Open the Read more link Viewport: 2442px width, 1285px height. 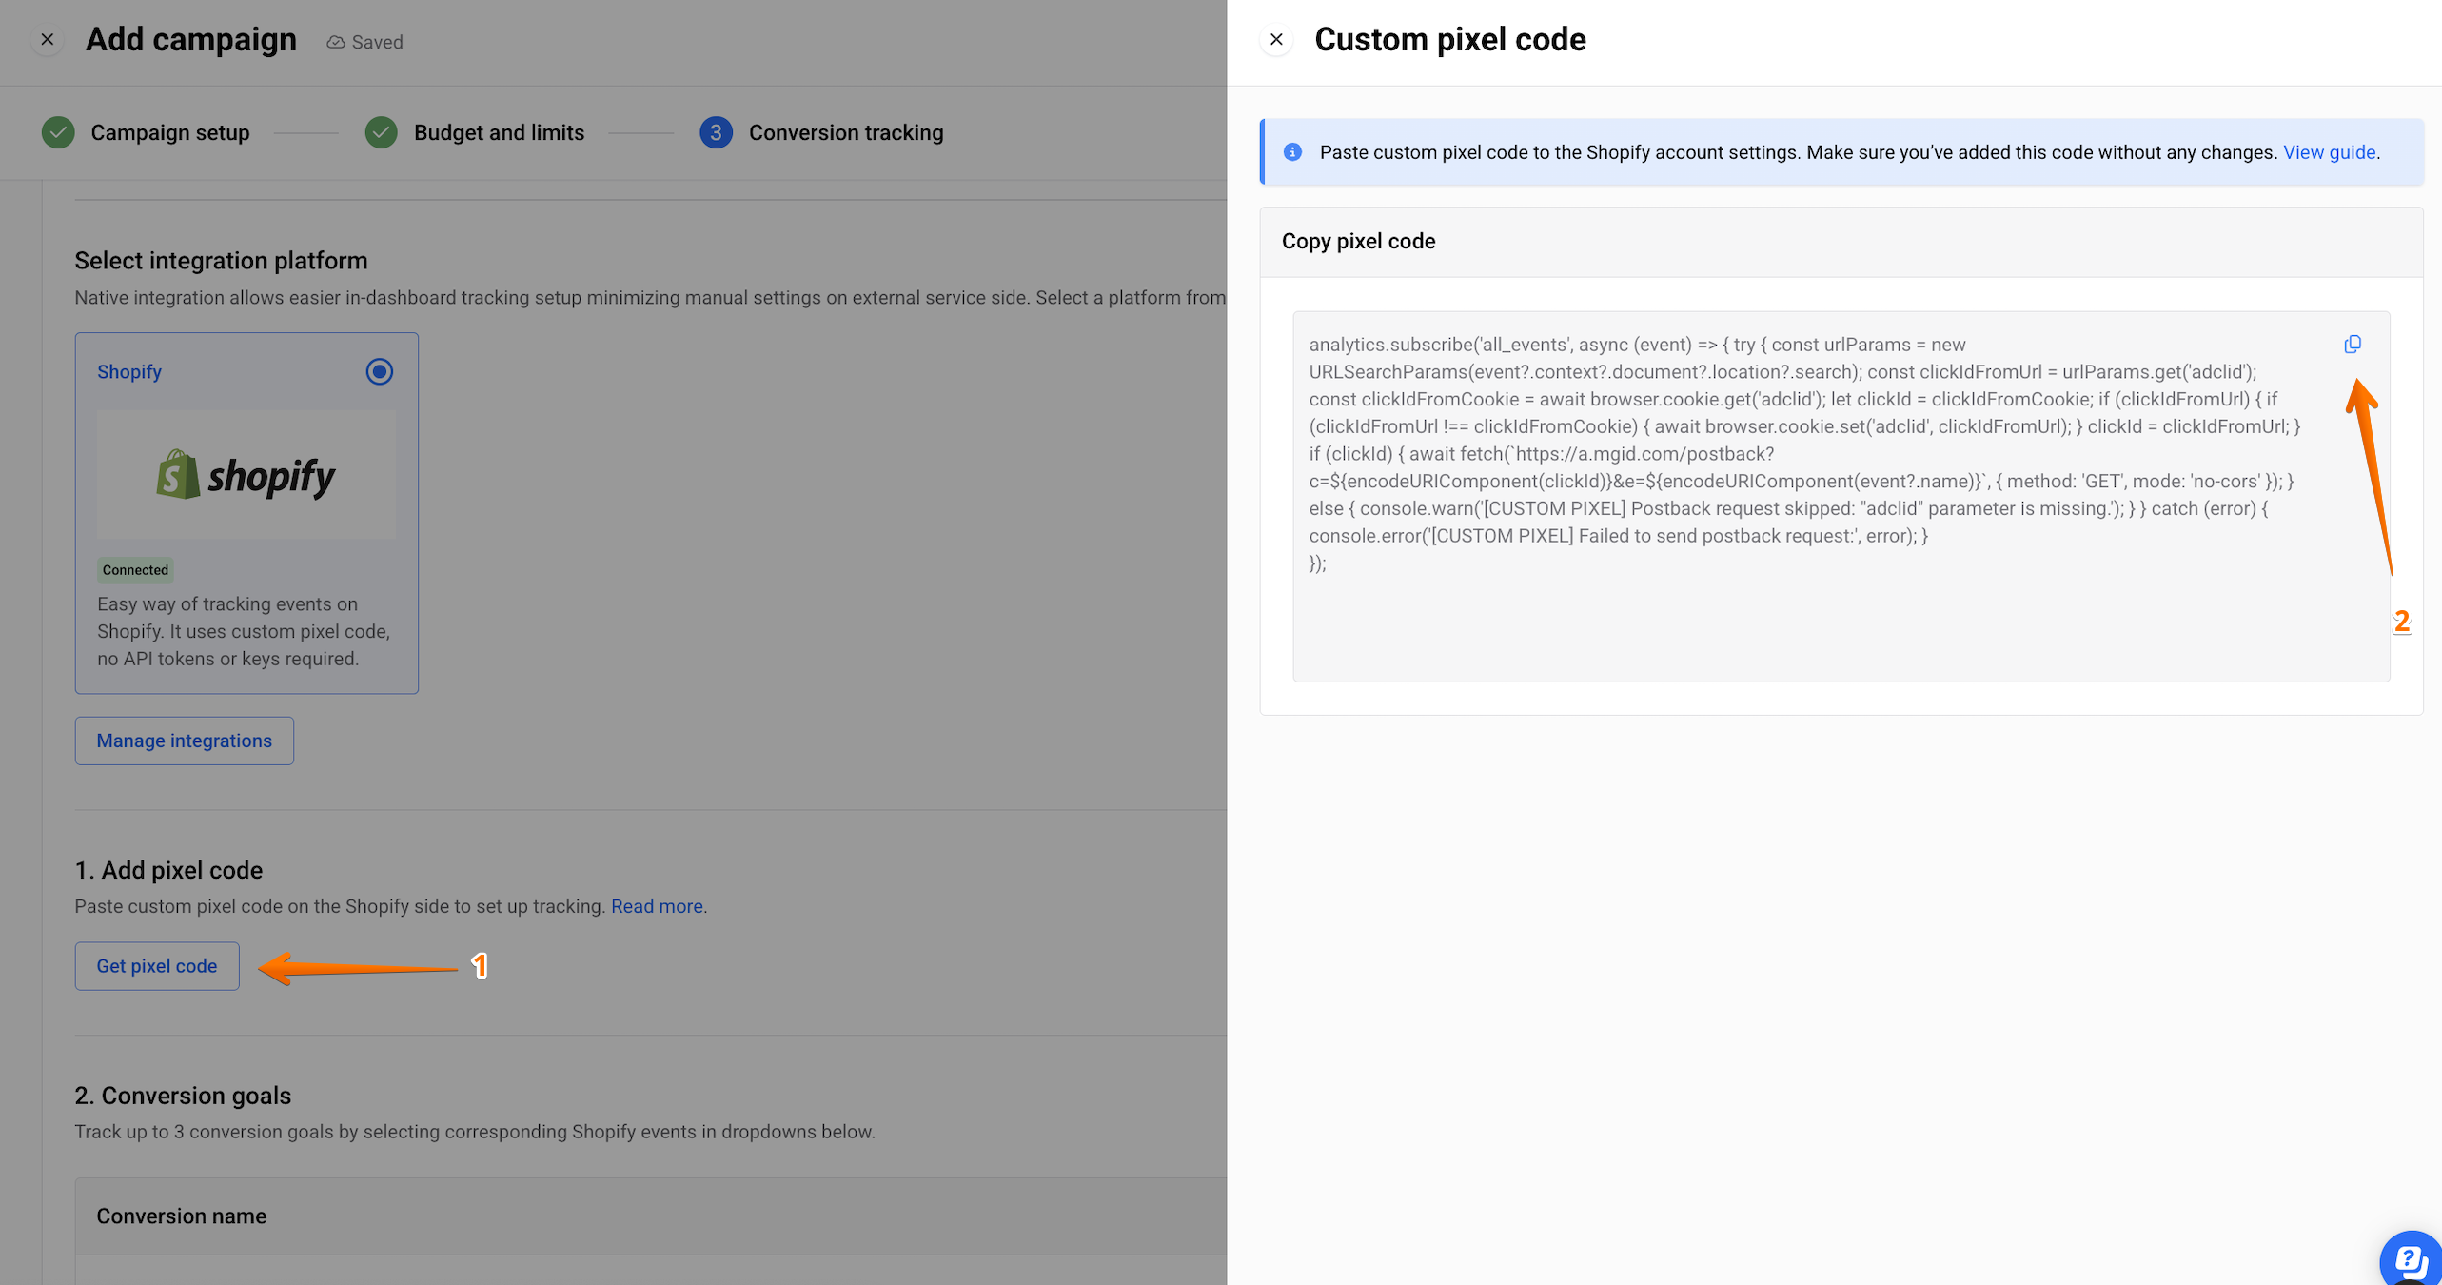tap(657, 906)
